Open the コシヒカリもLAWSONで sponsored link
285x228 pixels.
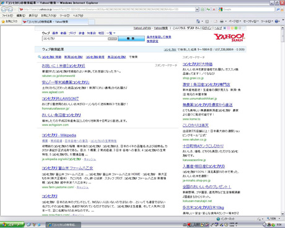60,99
